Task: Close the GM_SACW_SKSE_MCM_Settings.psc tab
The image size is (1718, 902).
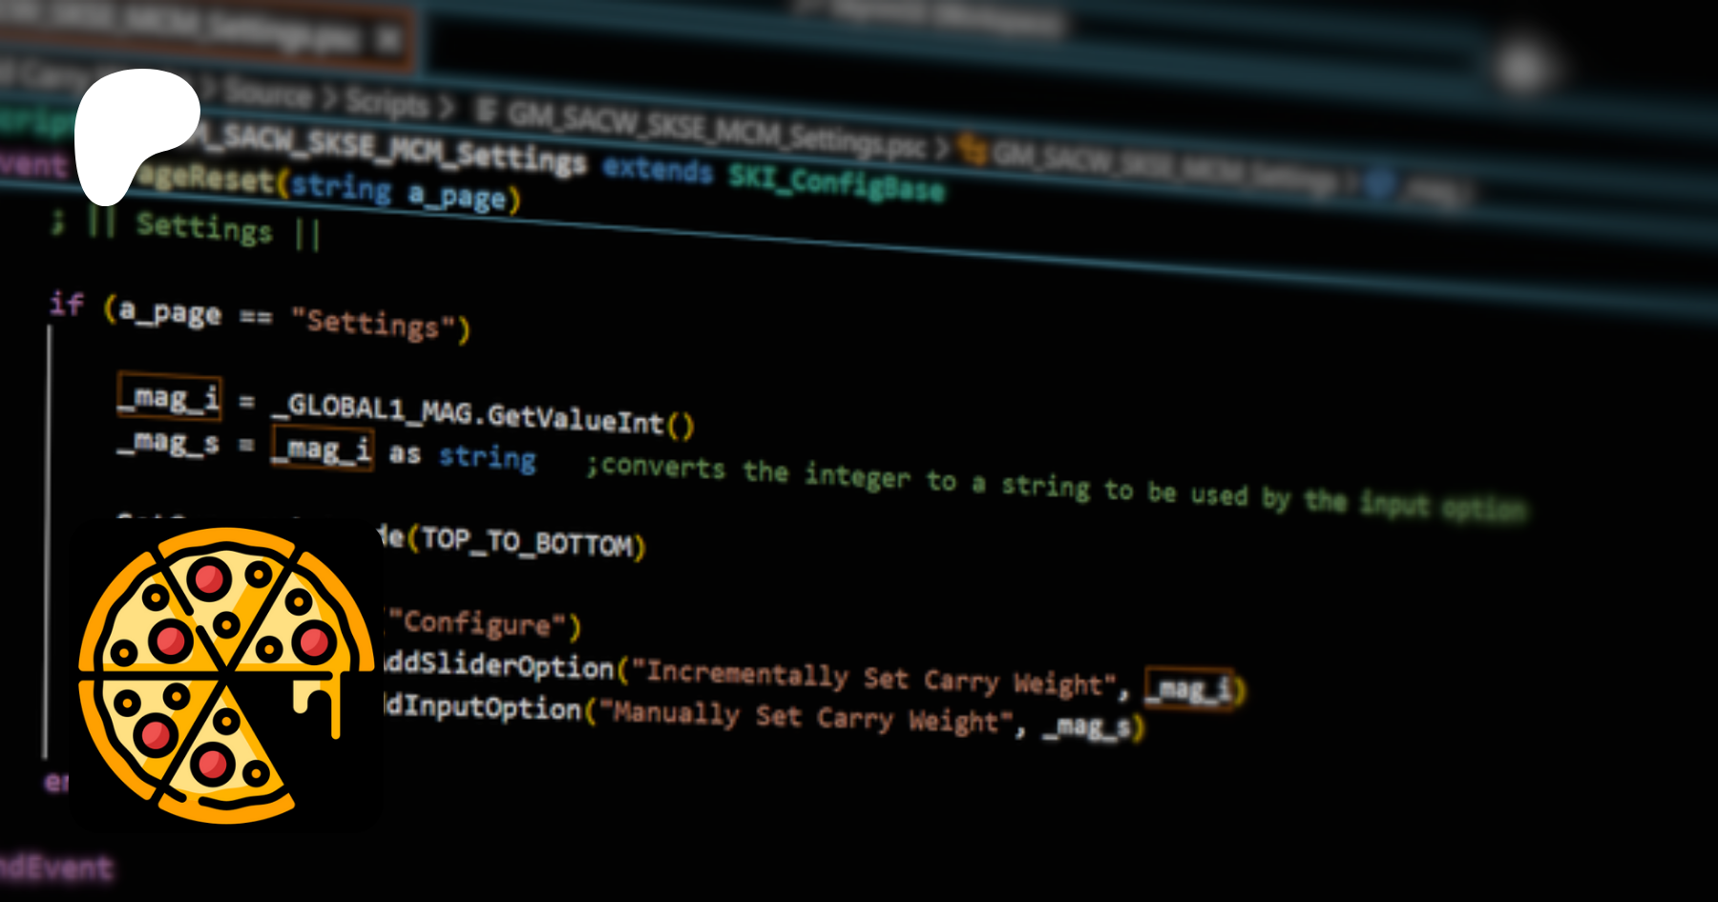Action: click(x=388, y=40)
